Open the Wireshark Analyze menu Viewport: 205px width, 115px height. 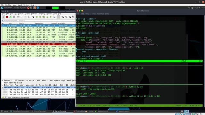[x=27, y=14]
